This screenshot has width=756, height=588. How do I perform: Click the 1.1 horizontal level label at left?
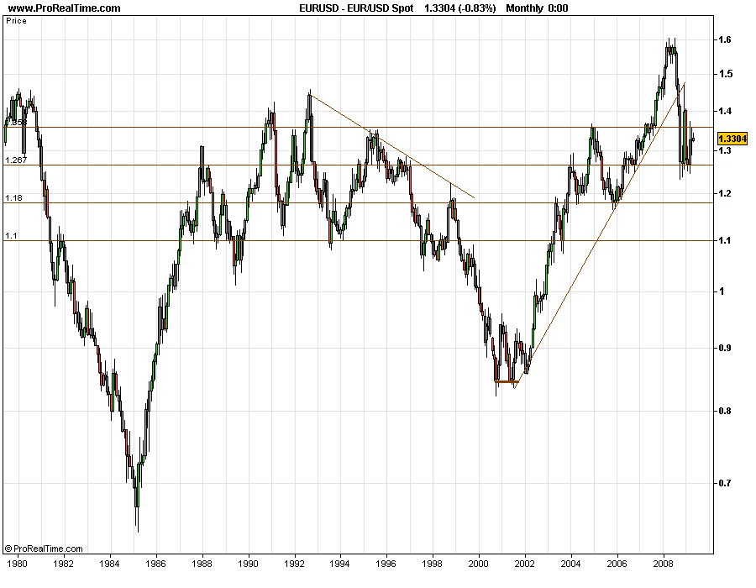tap(11, 236)
